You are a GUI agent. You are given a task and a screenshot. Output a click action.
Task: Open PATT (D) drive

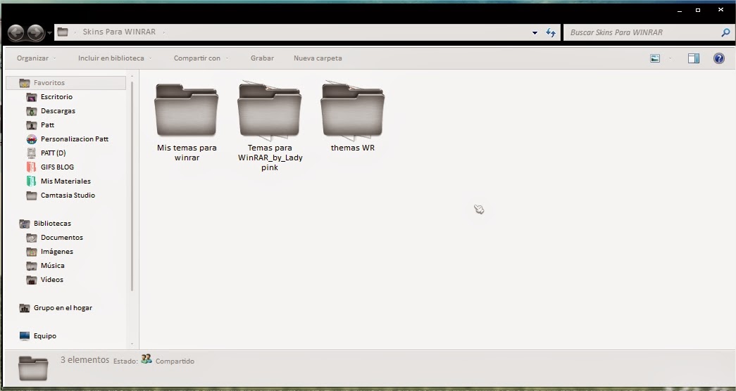click(54, 153)
